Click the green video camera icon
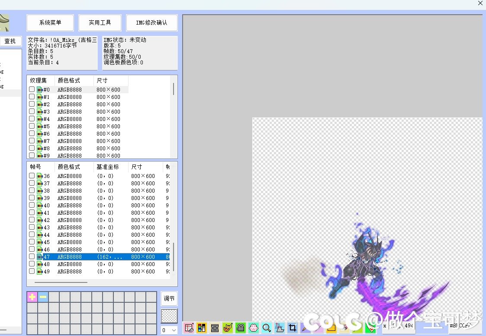The image size is (486, 336). pyautogui.click(x=241, y=328)
